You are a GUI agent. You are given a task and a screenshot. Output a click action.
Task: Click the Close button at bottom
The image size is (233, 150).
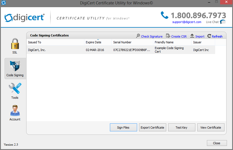pos(217,143)
